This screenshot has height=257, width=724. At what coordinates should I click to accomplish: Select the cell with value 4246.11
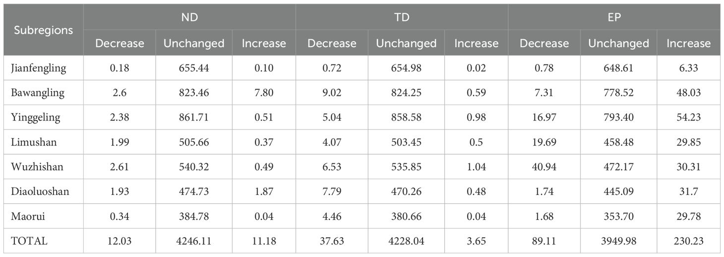[193, 241]
